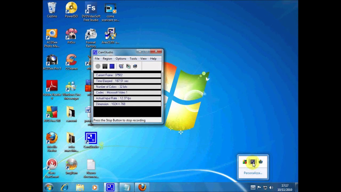Click the network tray icon

(x=265, y=187)
